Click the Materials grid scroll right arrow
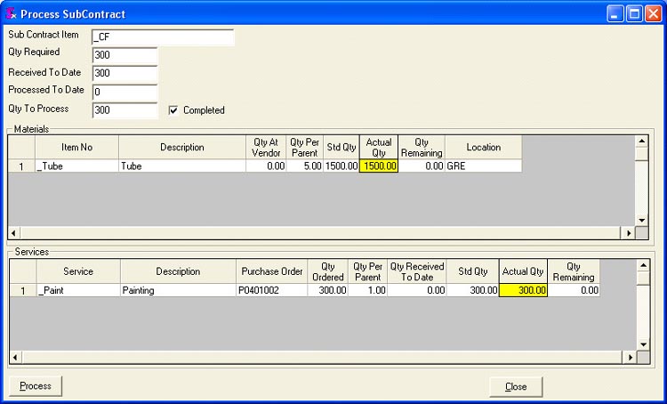667x404 pixels. click(629, 233)
